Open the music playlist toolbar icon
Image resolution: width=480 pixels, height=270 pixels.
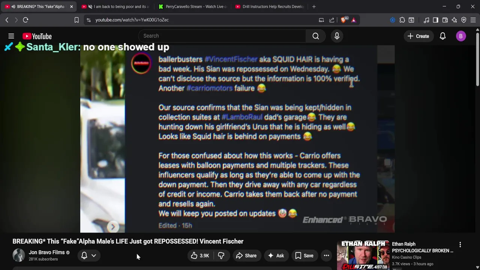pos(426,20)
